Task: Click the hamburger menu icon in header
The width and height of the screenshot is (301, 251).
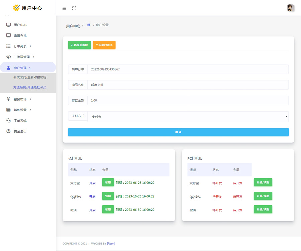Action: pos(64,8)
